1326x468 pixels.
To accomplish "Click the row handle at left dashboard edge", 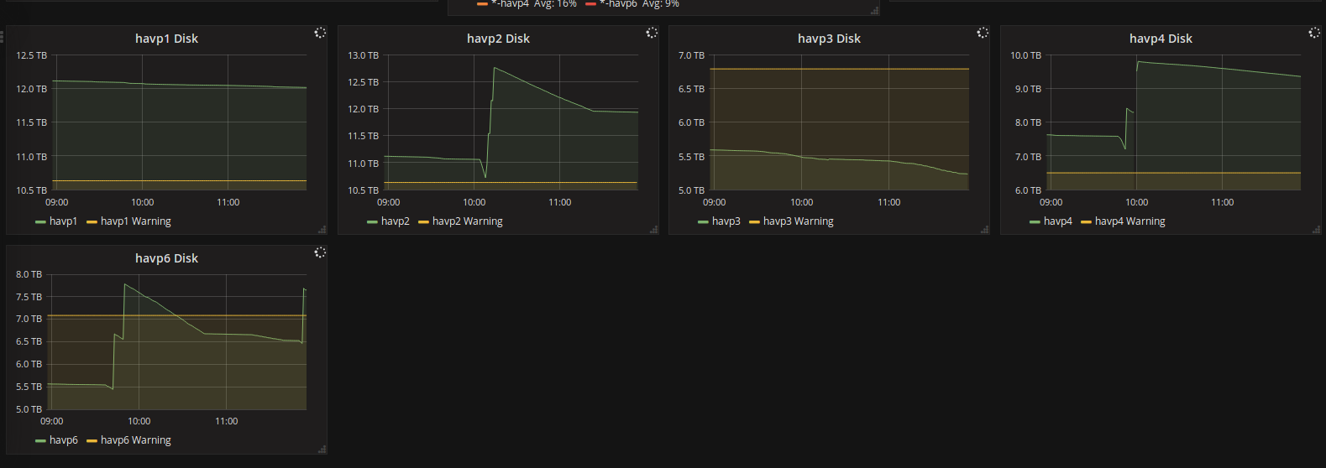I will click(3, 36).
